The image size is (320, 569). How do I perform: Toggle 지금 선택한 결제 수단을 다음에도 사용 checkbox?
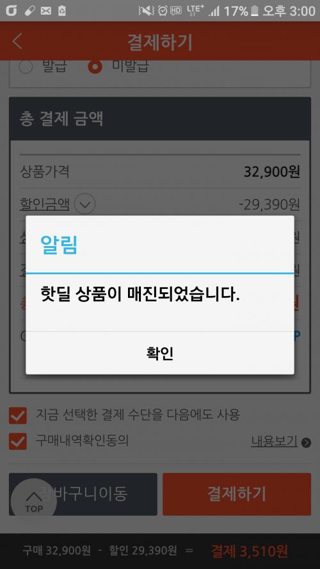[x=18, y=415]
